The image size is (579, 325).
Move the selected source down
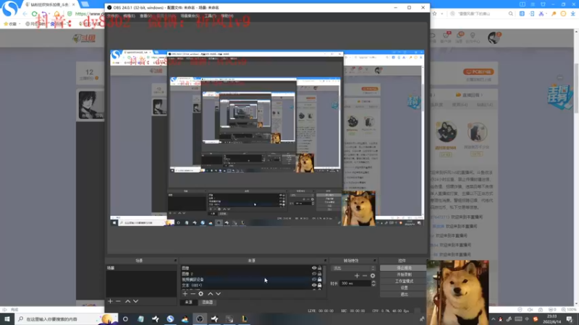tap(219, 294)
